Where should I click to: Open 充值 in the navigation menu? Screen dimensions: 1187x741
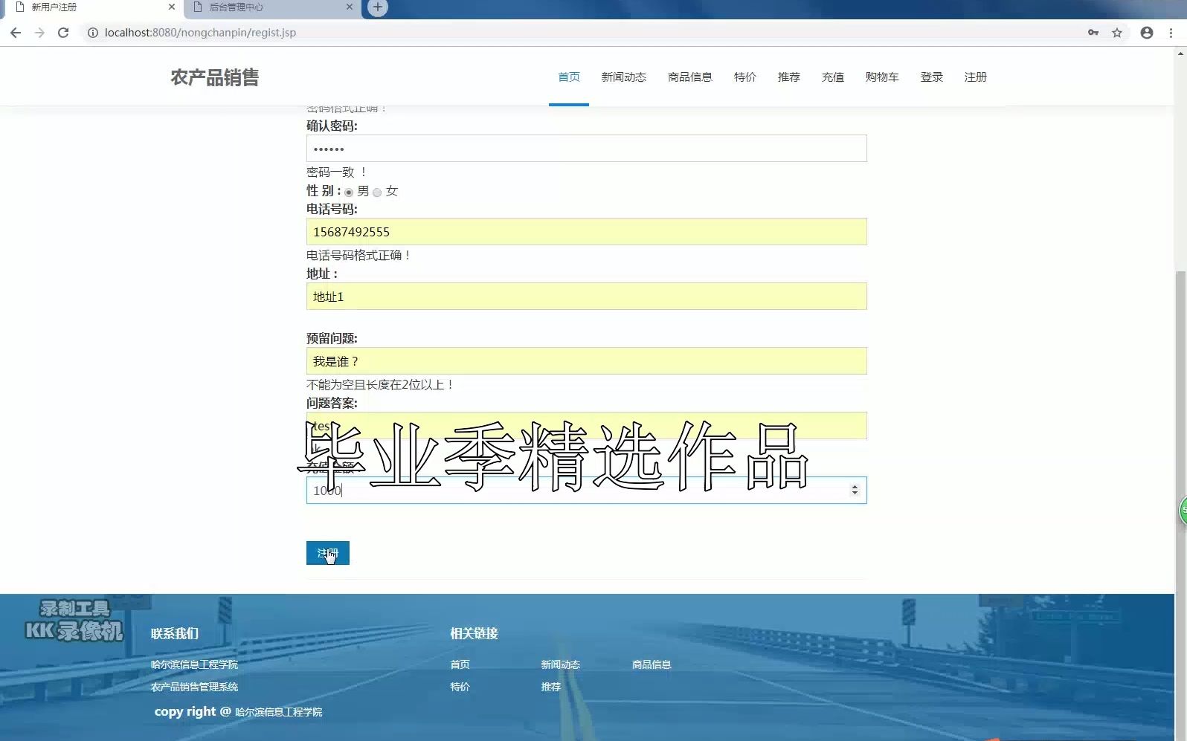pos(832,77)
